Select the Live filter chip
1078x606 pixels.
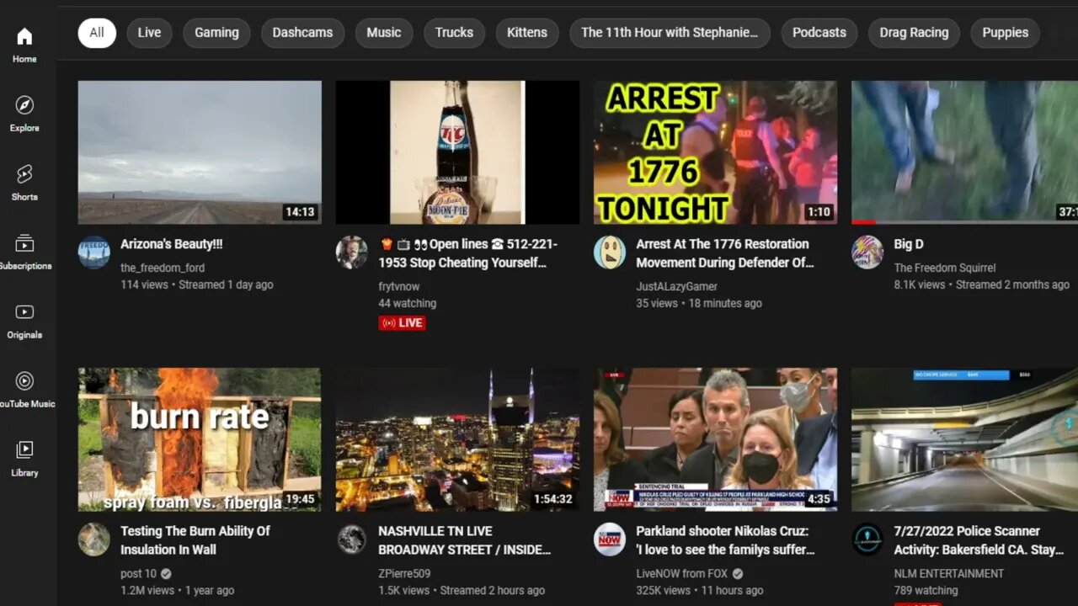pos(149,33)
